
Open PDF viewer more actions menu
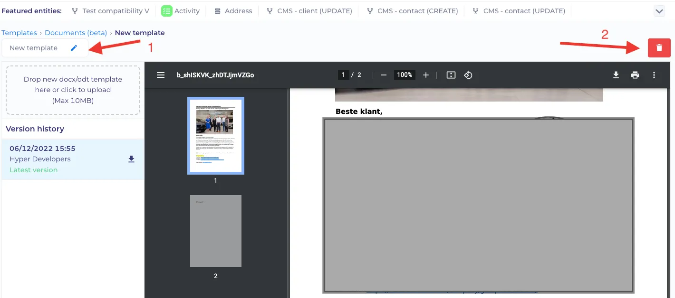(654, 75)
